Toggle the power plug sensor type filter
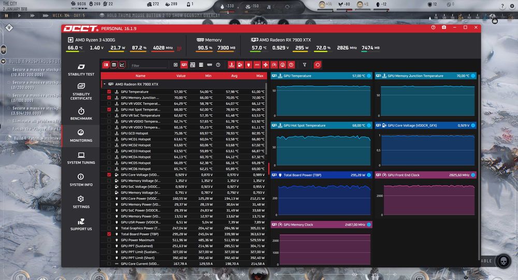518x280 pixels. pos(249,65)
